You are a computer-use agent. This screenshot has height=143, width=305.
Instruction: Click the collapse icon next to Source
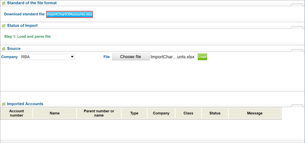(3, 49)
